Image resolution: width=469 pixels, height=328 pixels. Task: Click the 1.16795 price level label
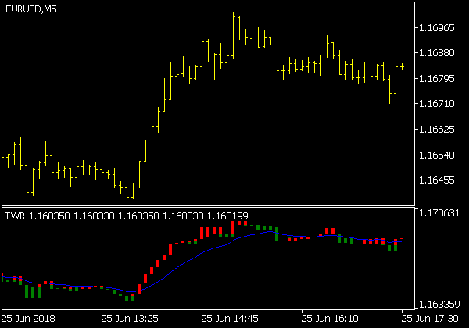pos(438,79)
